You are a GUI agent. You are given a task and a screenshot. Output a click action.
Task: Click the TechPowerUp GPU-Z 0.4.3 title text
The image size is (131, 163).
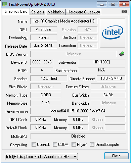tap(32, 4)
